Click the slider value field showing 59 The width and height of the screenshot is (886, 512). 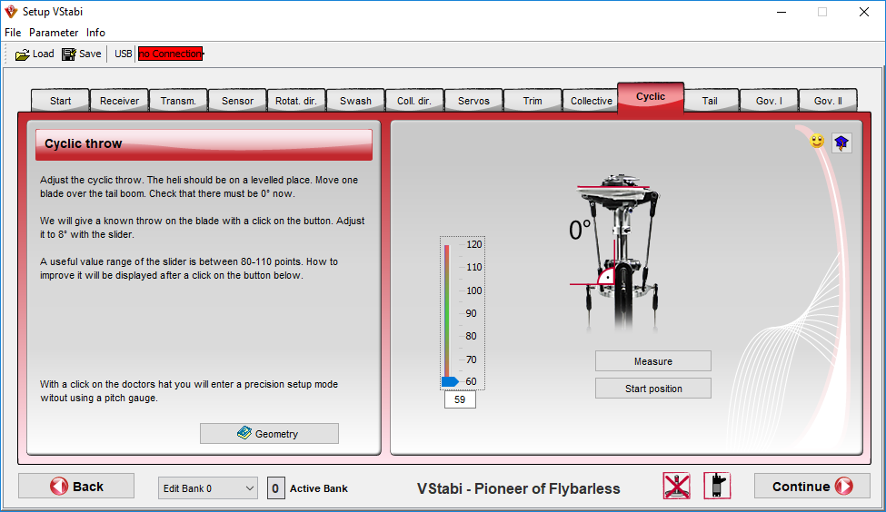click(x=460, y=399)
